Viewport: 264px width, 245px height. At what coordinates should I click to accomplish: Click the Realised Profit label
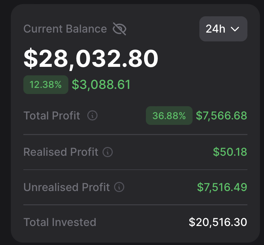pyautogui.click(x=61, y=152)
